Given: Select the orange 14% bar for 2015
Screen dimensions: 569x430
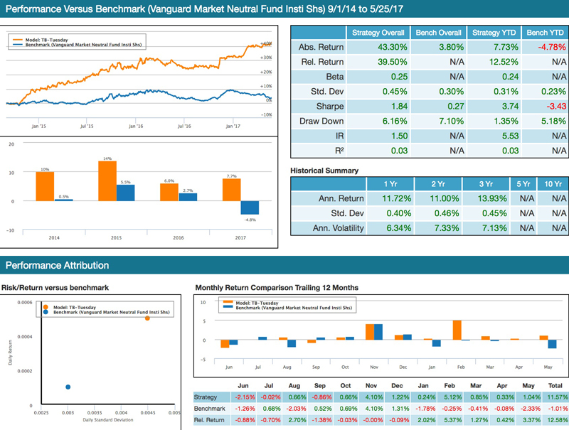Looking at the screenshot, I should pos(107,181).
